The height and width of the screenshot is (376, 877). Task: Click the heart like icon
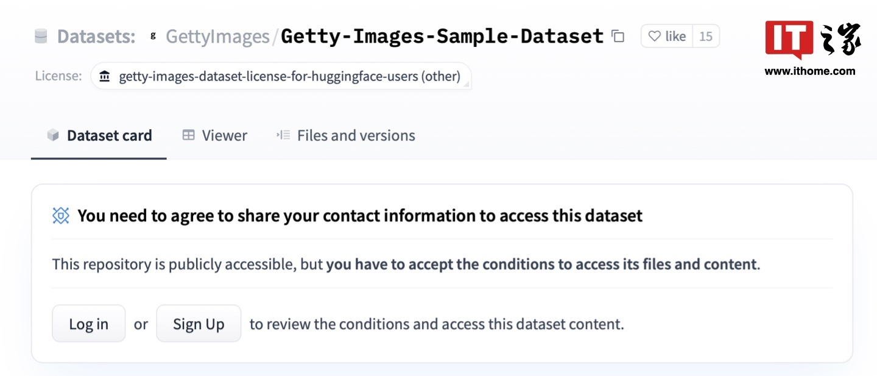tap(654, 37)
